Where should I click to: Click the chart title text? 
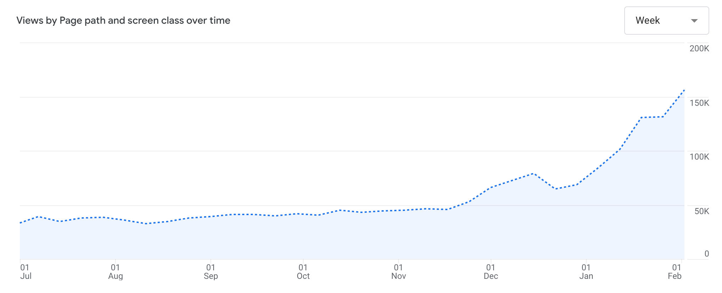(123, 21)
